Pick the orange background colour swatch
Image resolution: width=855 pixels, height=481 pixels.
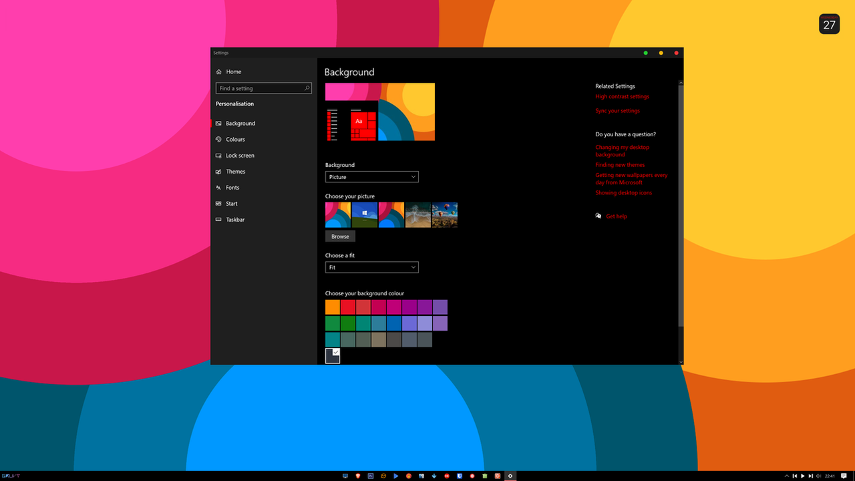[x=333, y=307]
